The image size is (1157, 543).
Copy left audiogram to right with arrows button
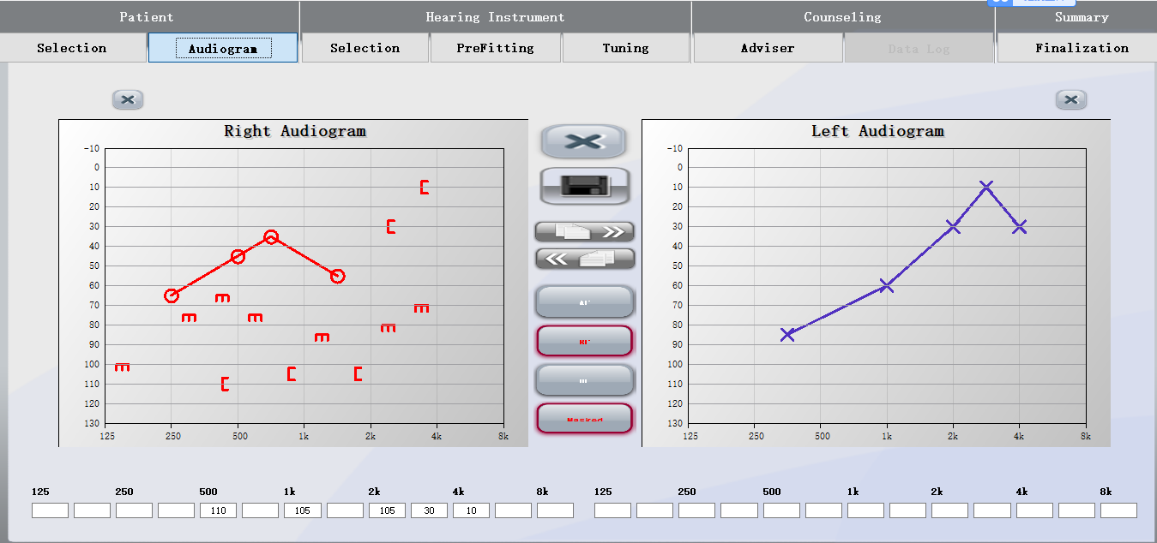(584, 258)
